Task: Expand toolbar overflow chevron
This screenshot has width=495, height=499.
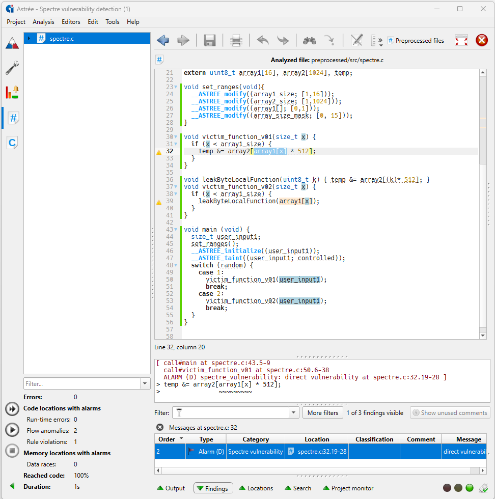Action: point(380,41)
